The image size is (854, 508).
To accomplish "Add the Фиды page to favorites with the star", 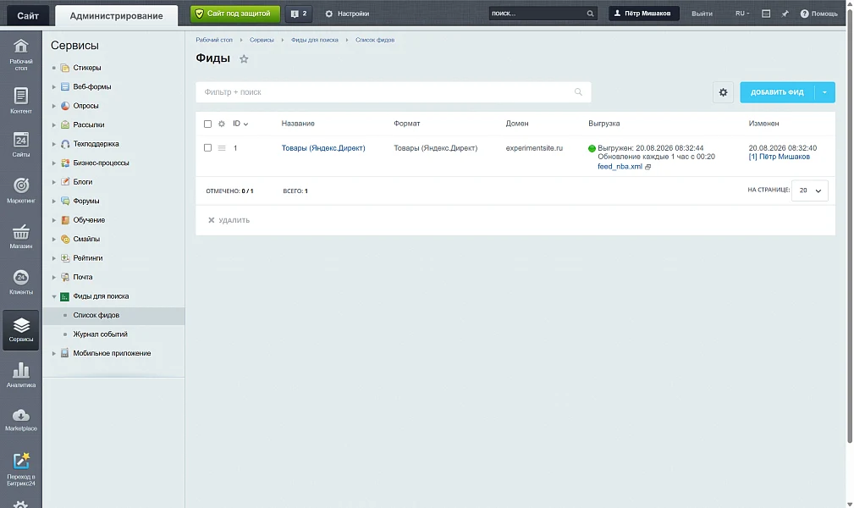I will [244, 59].
